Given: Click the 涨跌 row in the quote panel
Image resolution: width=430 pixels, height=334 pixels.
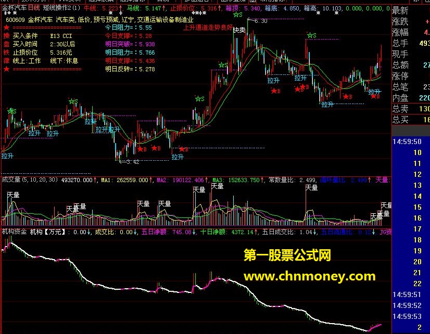Looking at the screenshot, I should point(411,21).
